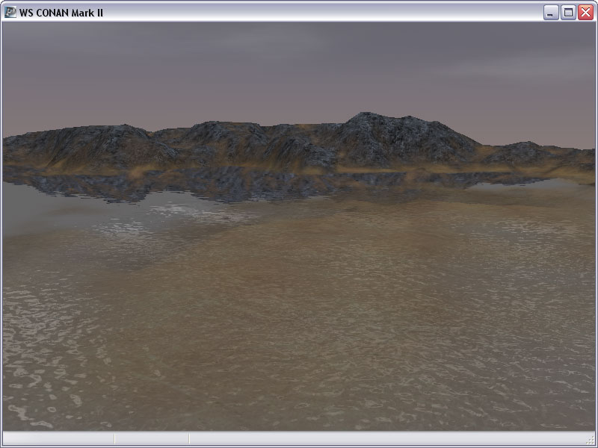Click the resize grip in the status bar corner
Viewport: 598px width, 448px height.
(591, 441)
